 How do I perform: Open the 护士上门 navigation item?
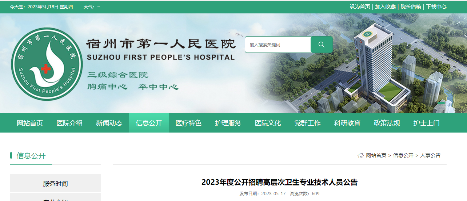coord(426,123)
